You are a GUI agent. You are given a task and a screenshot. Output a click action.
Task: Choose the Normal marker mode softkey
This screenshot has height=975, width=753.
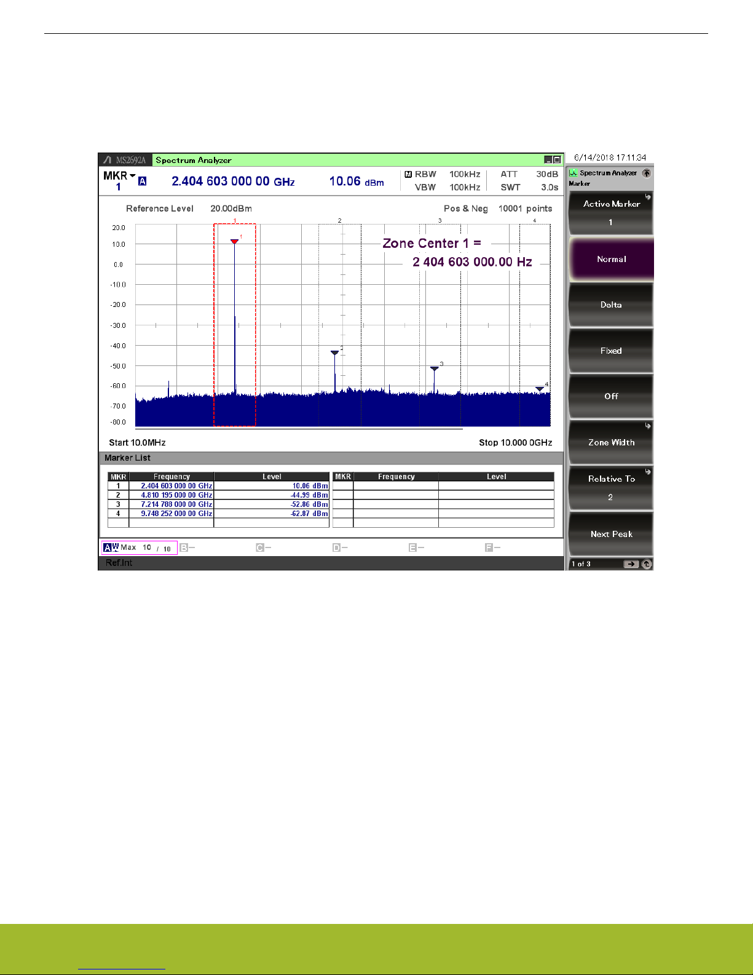pyautogui.click(x=611, y=259)
